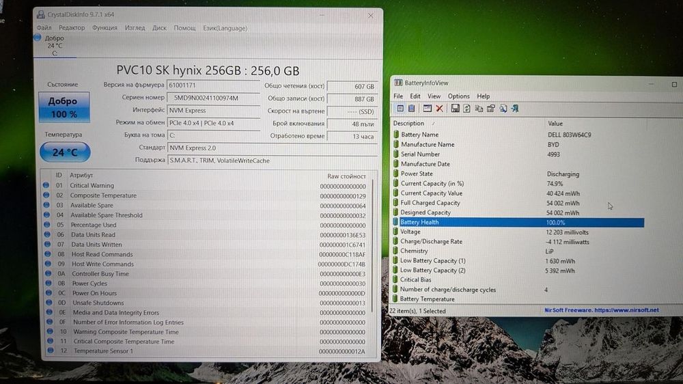
Task: Click blue status circle beside Power Cycles attribute
Action: coord(48,284)
